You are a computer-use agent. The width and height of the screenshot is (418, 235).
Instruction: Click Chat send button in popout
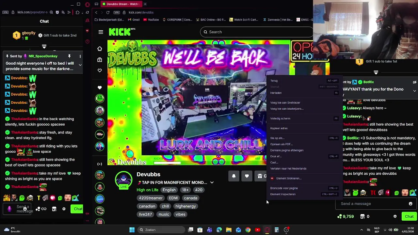(x=77, y=209)
